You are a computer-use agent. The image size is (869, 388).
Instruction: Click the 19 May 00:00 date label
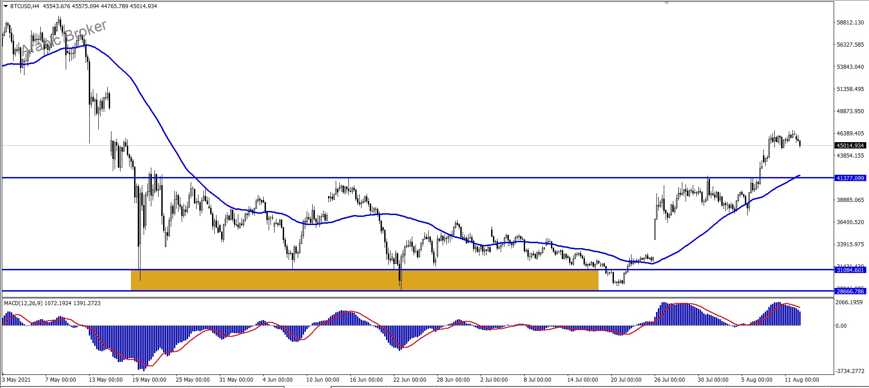pyautogui.click(x=149, y=380)
